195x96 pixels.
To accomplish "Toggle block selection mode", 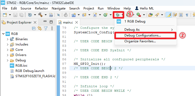I will pos(181,15).
